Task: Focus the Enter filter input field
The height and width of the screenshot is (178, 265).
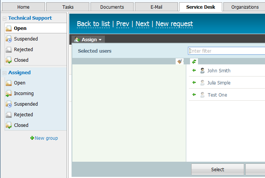Action: coord(226,51)
